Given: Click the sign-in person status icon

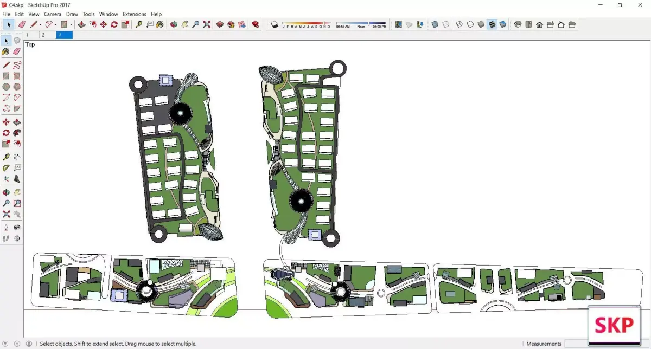Looking at the screenshot, I should [x=29, y=344].
